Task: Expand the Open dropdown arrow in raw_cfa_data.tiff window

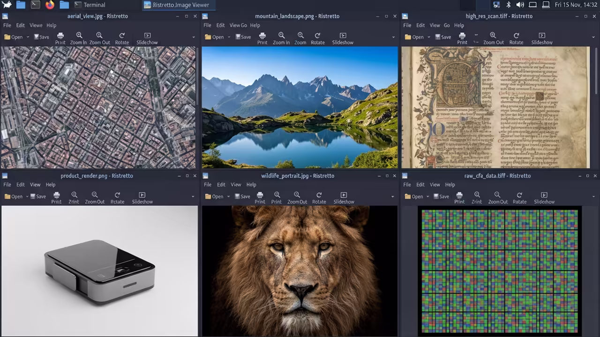Action: pos(428,197)
